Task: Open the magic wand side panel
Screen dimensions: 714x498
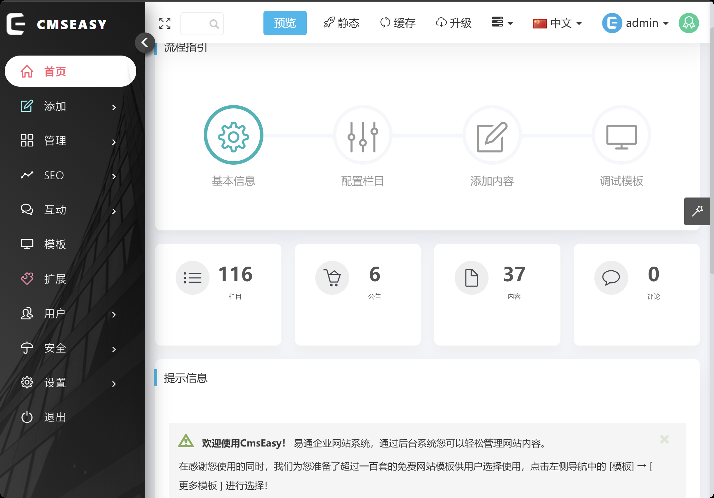Action: click(x=697, y=211)
